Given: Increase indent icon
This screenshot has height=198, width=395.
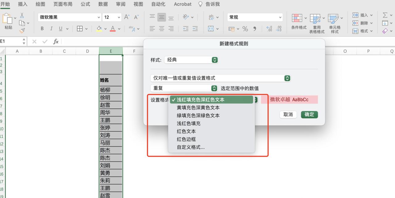Looking at the screenshot, I should coord(195,29).
